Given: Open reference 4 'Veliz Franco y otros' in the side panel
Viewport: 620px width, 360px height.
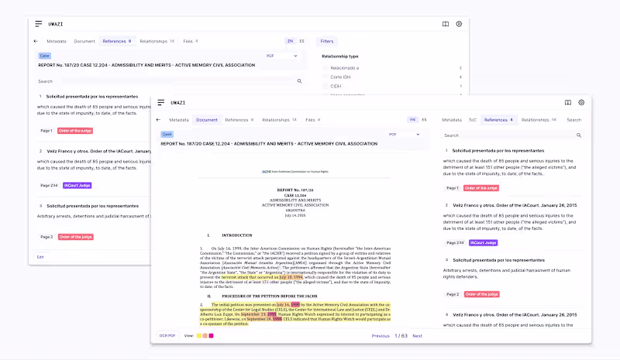Looking at the screenshot, I should pos(515,314).
